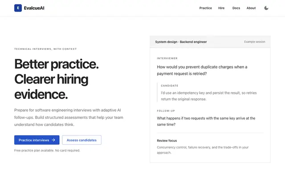The height and width of the screenshot is (178, 285).
Task: Click "What happens if two requests" follow-up question
Action: tap(206, 121)
